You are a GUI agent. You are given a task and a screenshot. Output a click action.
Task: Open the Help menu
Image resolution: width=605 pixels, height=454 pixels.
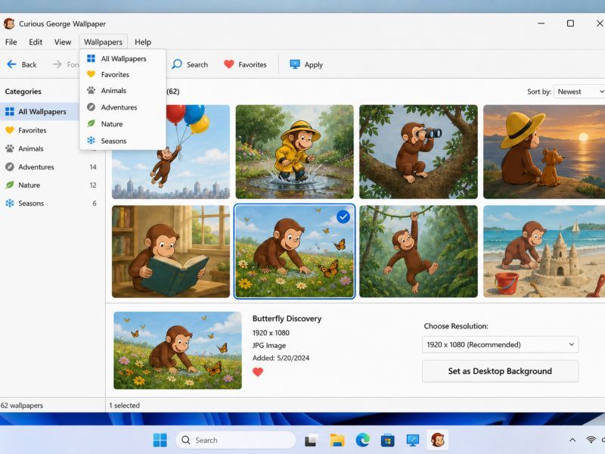coord(143,42)
